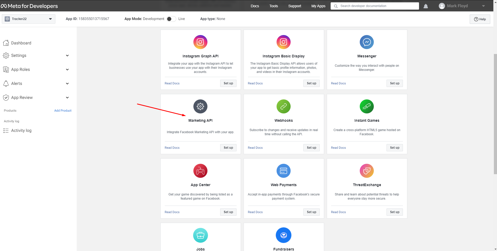Expand the App Roles menu chevron
This screenshot has width=497, height=251.
pyautogui.click(x=67, y=70)
